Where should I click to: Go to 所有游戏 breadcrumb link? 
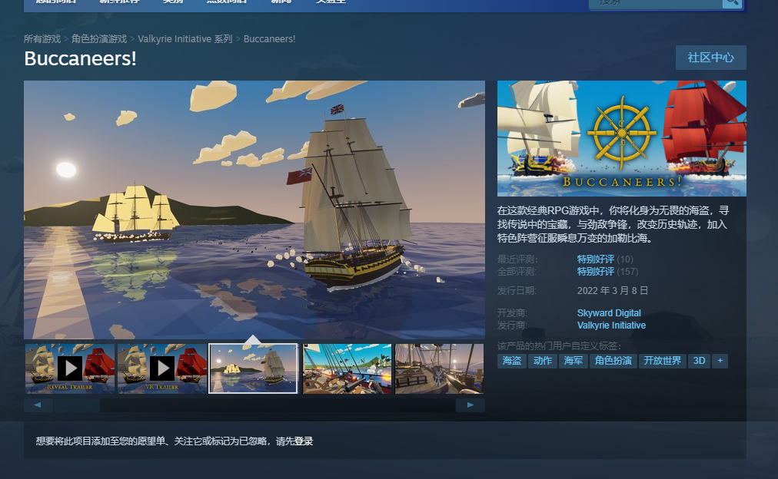coord(42,38)
